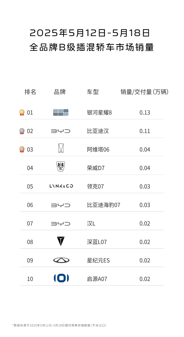This screenshot has height=337, width=184.
Task: Click the data source footnote text
Action: pos(59,325)
